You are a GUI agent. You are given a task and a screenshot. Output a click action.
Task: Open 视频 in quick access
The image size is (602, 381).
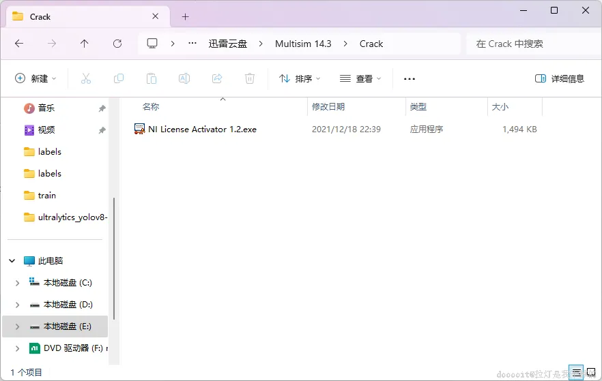click(46, 130)
